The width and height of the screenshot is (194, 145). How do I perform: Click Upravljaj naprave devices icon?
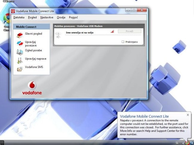[x=20, y=60]
